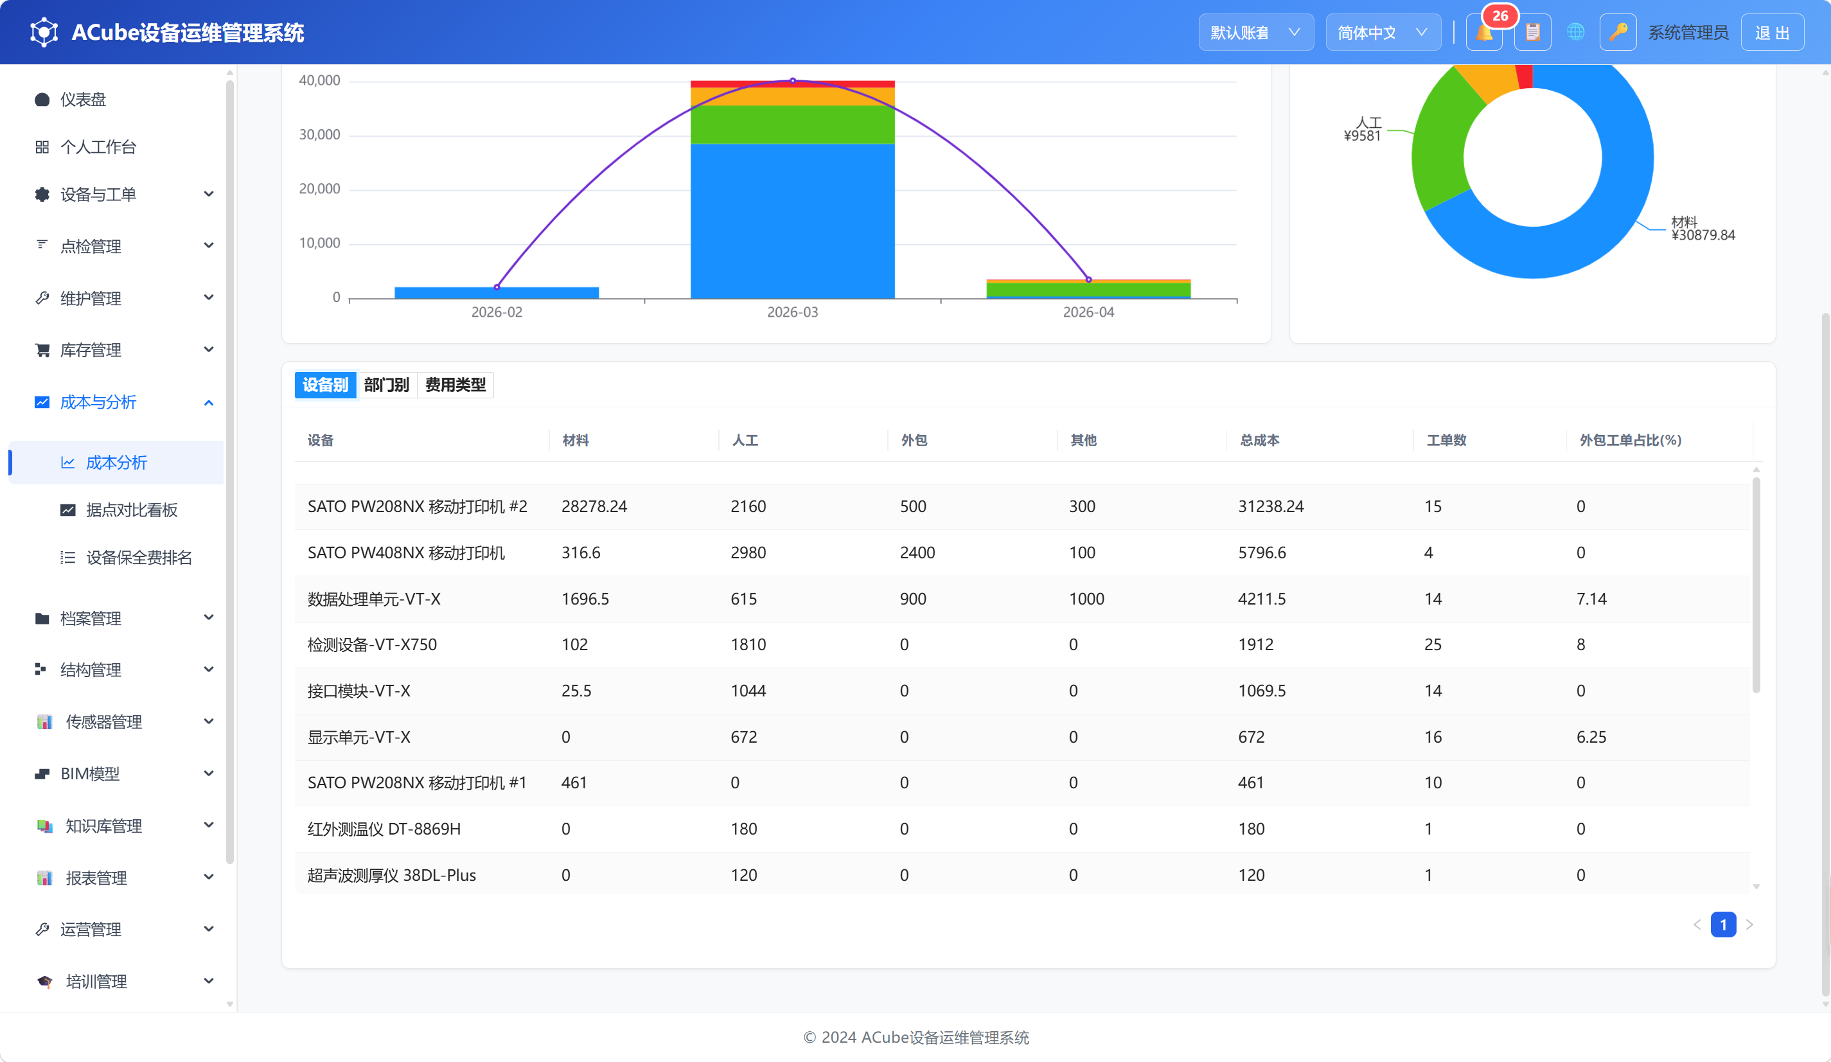
Task: Click the key icon next to 系统管理员
Action: pos(1618,33)
